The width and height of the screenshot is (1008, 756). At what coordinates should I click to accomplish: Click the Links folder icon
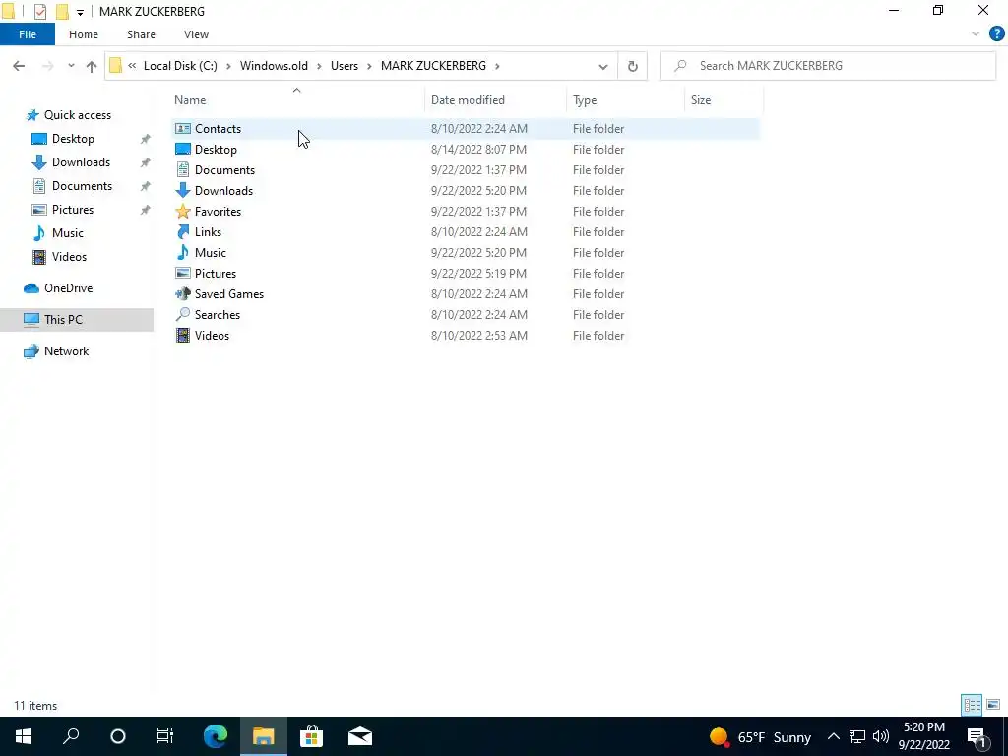click(x=182, y=231)
